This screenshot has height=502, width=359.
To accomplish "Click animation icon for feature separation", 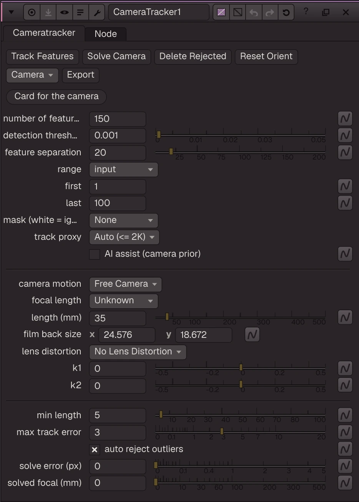I will click(x=345, y=152).
